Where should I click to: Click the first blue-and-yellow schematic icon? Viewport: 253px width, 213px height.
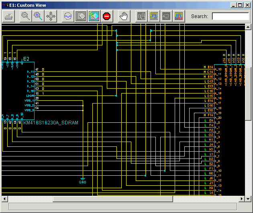pyautogui.click(x=141, y=16)
